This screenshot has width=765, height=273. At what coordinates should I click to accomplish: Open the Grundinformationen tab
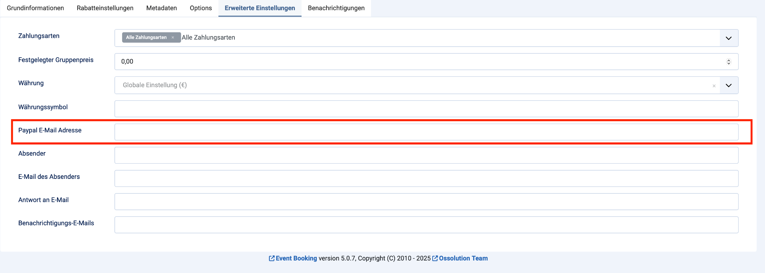click(x=35, y=8)
